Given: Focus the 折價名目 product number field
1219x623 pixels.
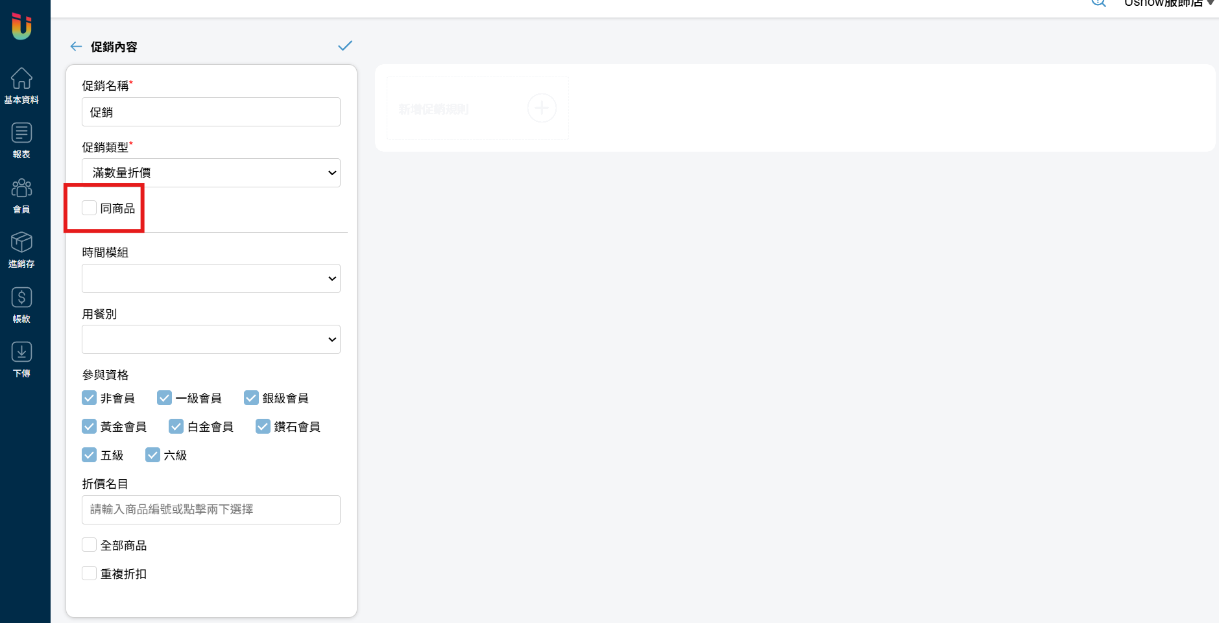Looking at the screenshot, I should click(x=211, y=510).
